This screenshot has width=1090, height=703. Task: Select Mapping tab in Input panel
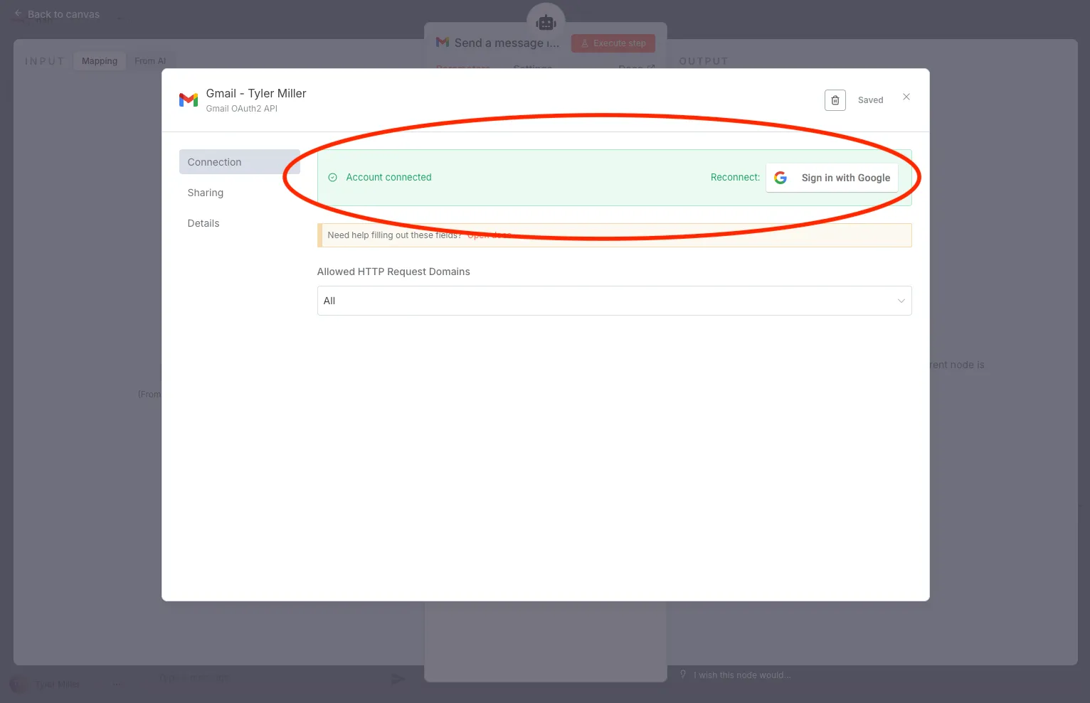100,61
